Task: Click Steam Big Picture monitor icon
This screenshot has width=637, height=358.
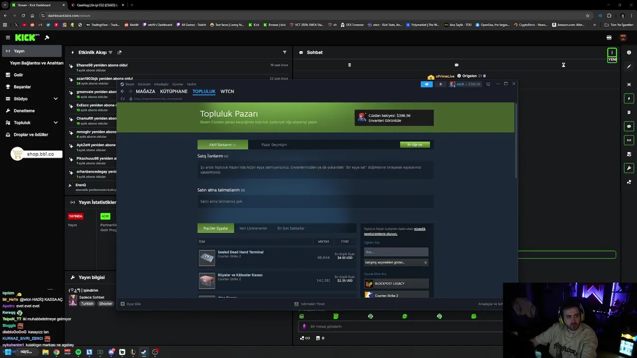Action: coord(488,84)
